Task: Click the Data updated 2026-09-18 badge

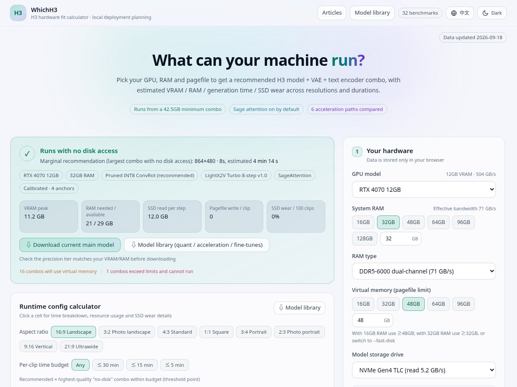Action: pos(473,37)
